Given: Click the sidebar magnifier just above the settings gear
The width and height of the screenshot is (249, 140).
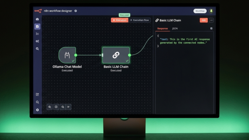Looking at the screenshot, I should (x=37, y=102).
